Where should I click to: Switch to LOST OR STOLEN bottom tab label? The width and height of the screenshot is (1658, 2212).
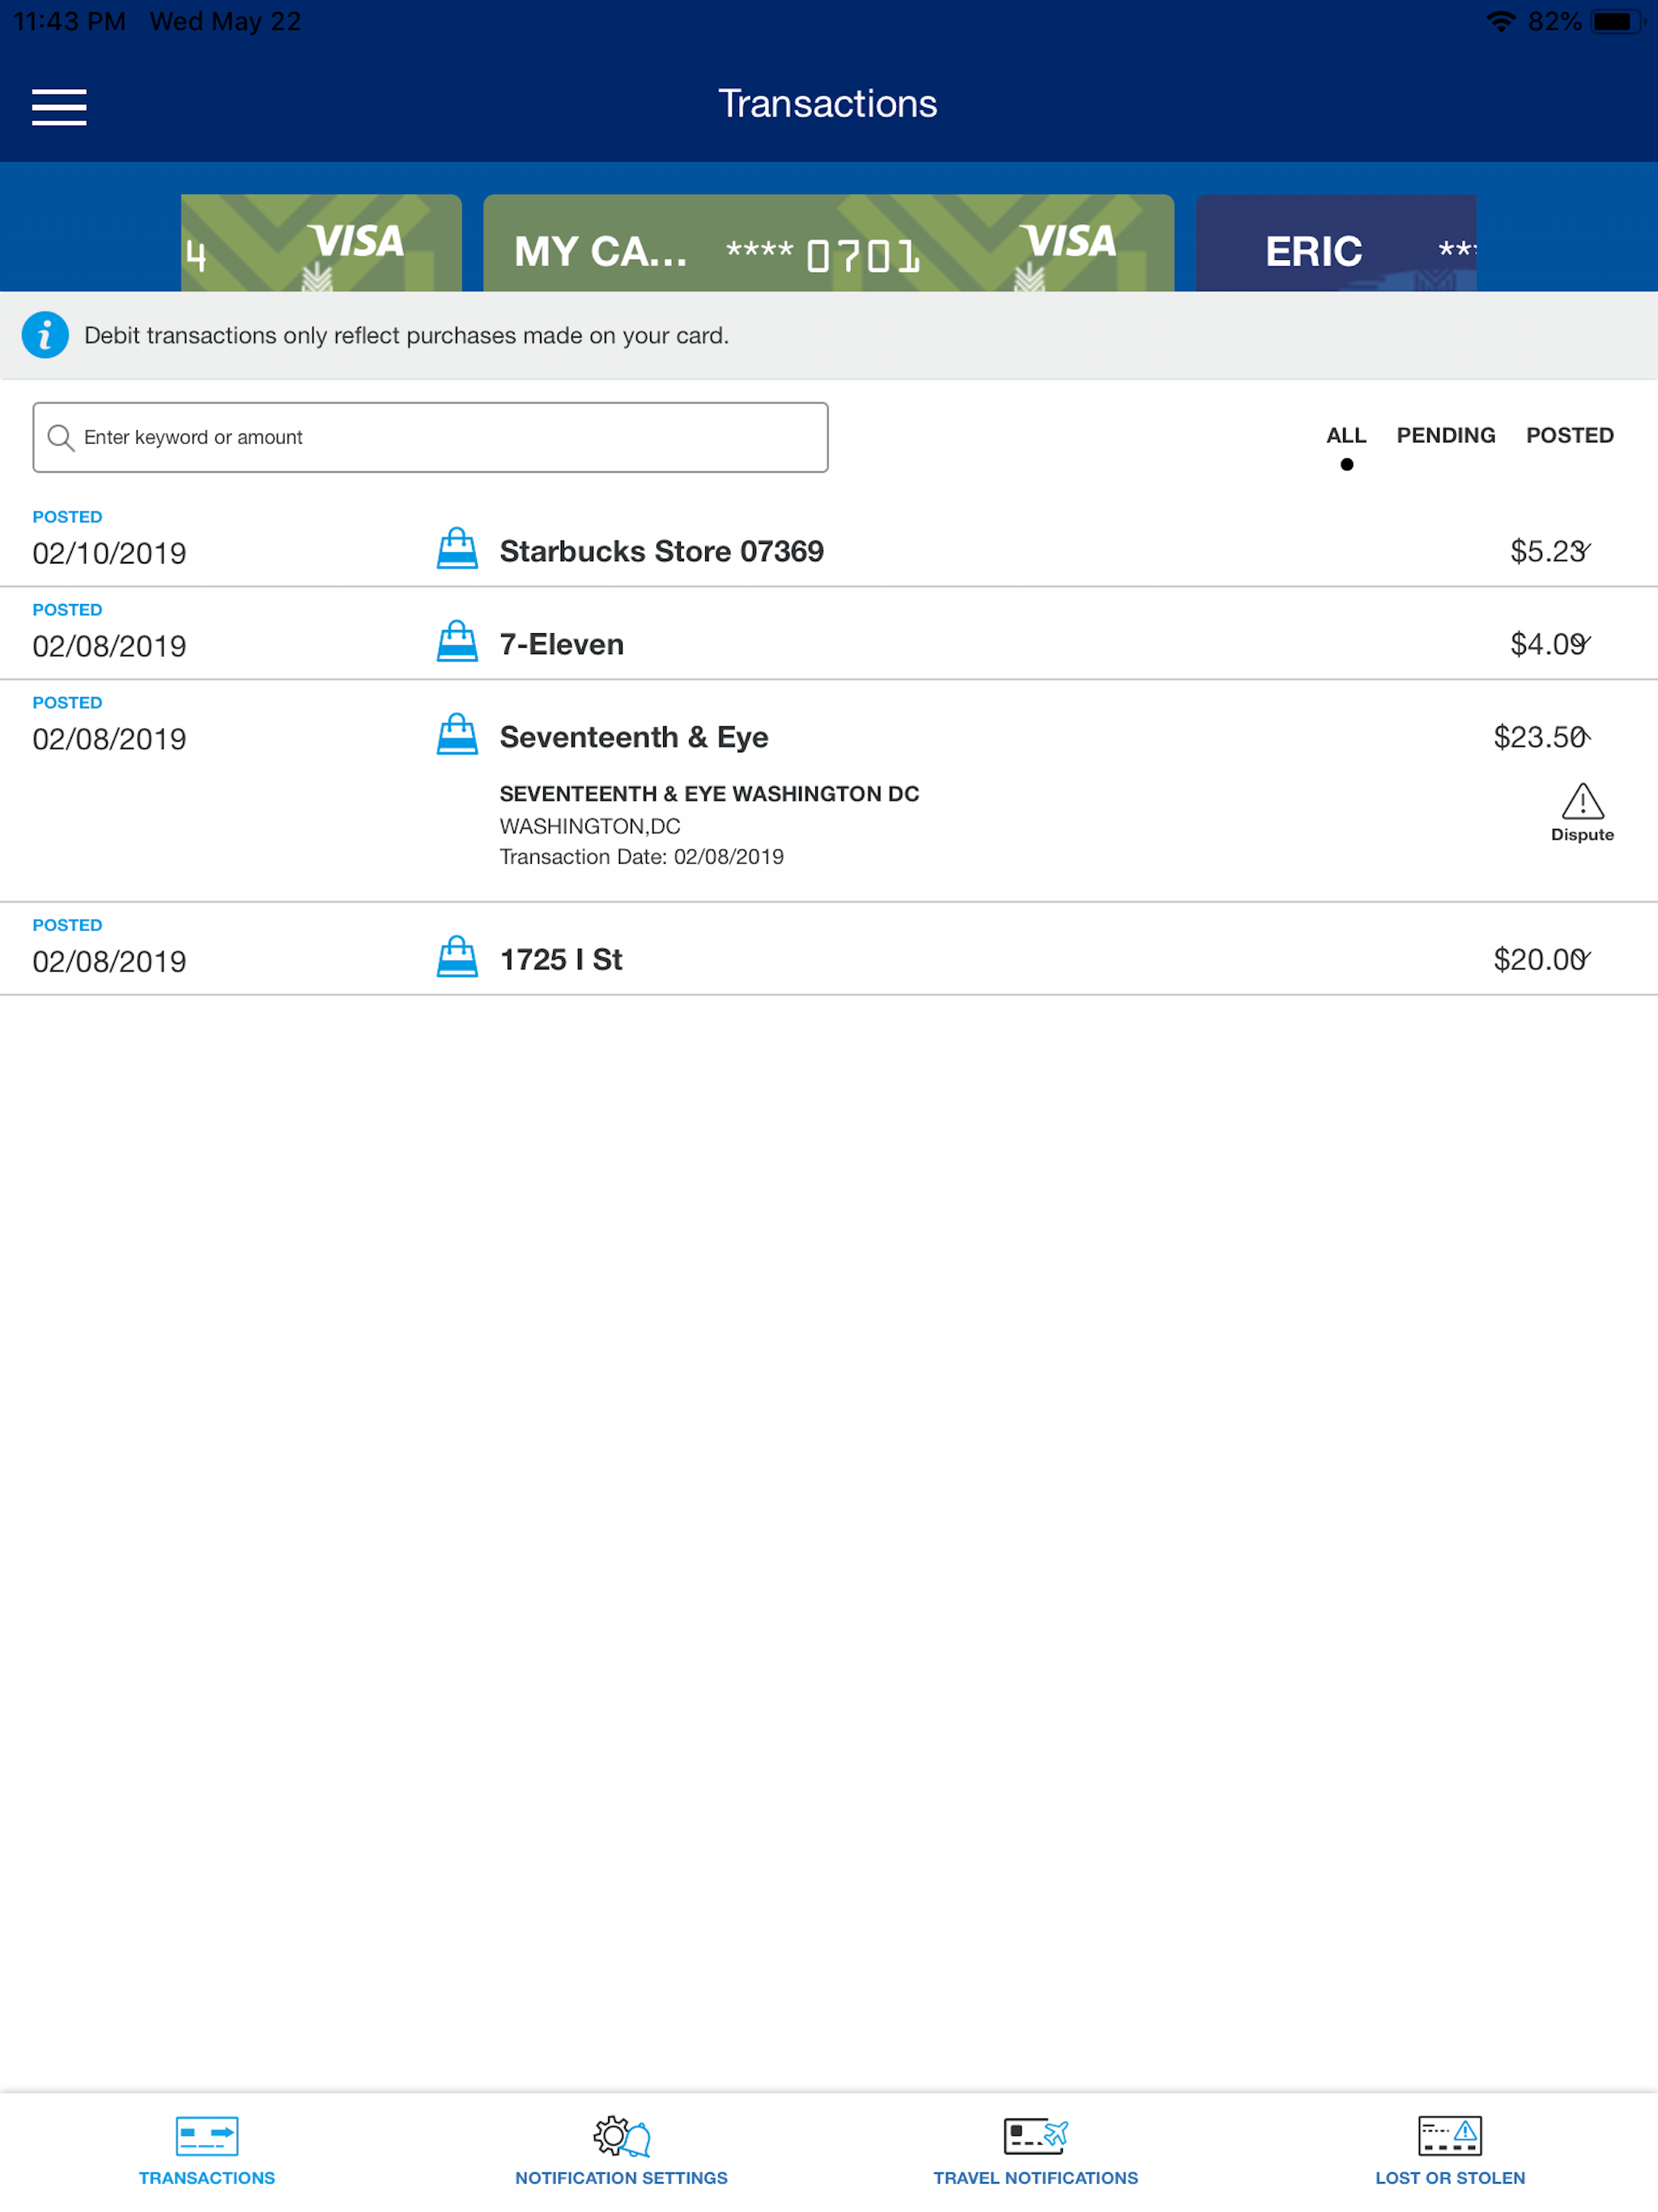[x=1450, y=2178]
